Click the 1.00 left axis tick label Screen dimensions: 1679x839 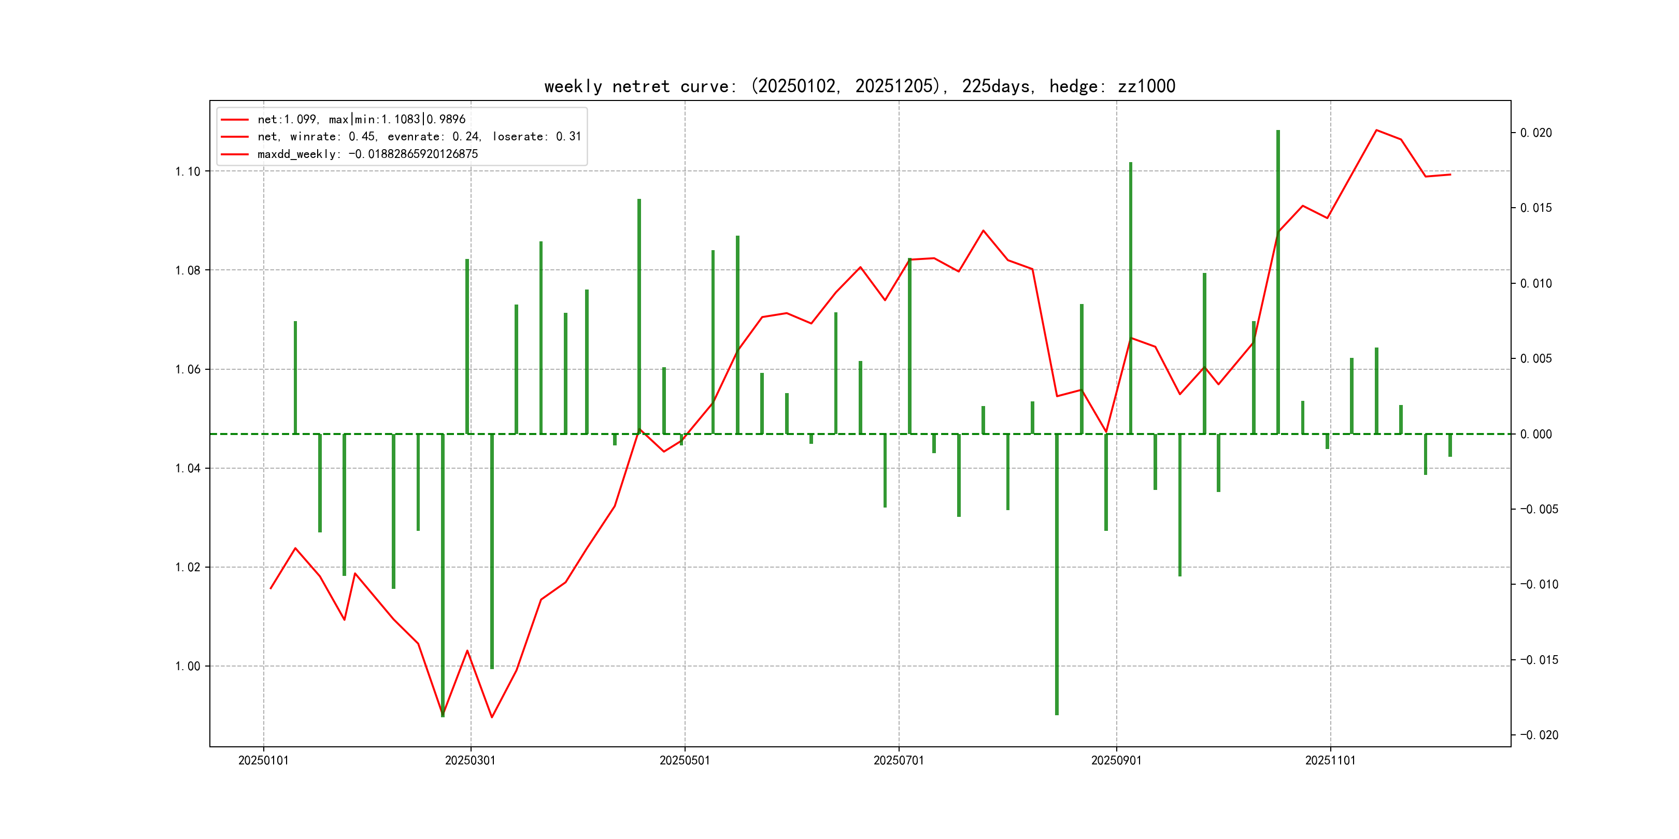[x=188, y=666]
